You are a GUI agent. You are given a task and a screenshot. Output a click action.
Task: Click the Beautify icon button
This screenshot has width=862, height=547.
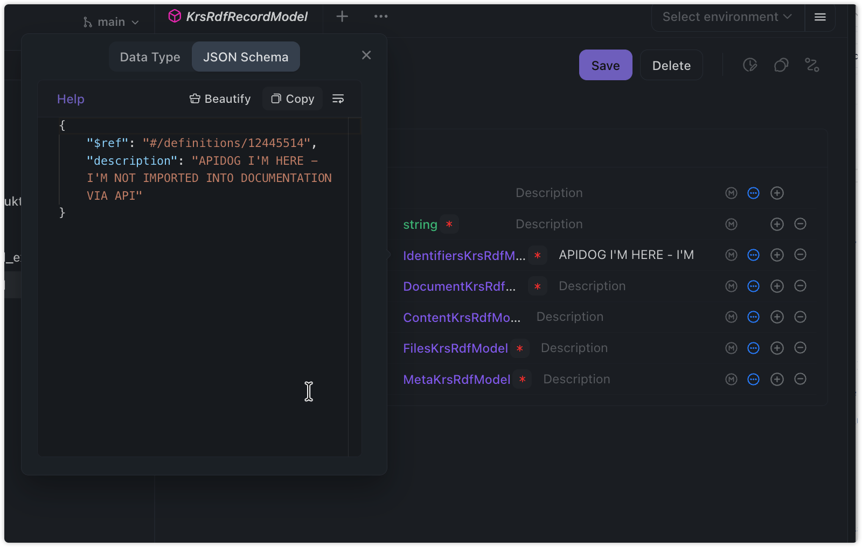220,99
